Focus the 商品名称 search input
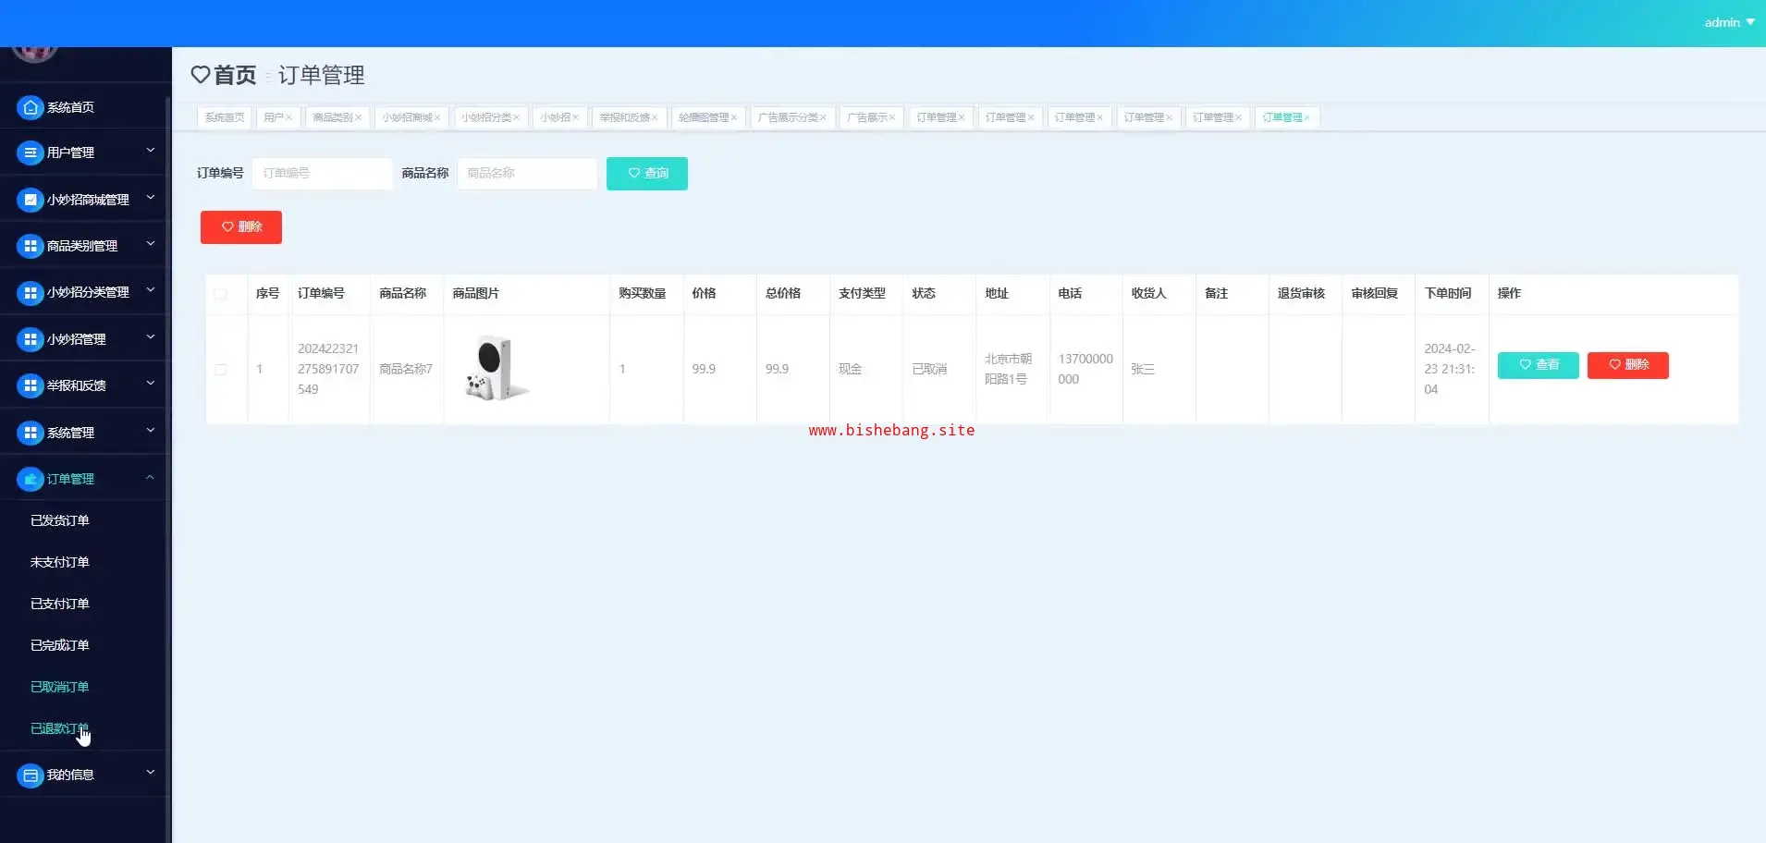The width and height of the screenshot is (1766, 843). coord(527,174)
